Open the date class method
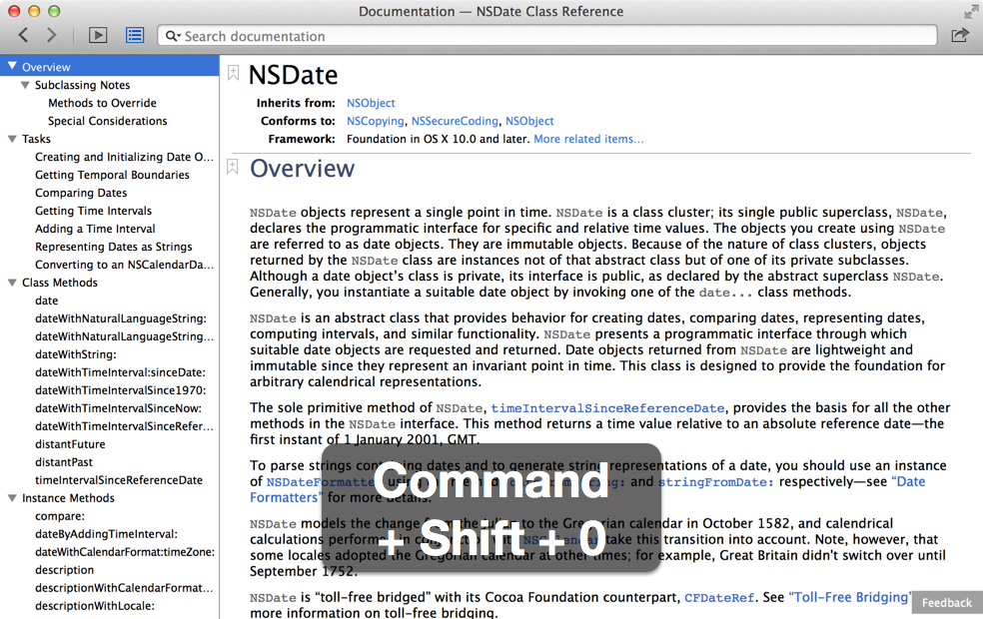This screenshot has width=983, height=619. coord(46,301)
